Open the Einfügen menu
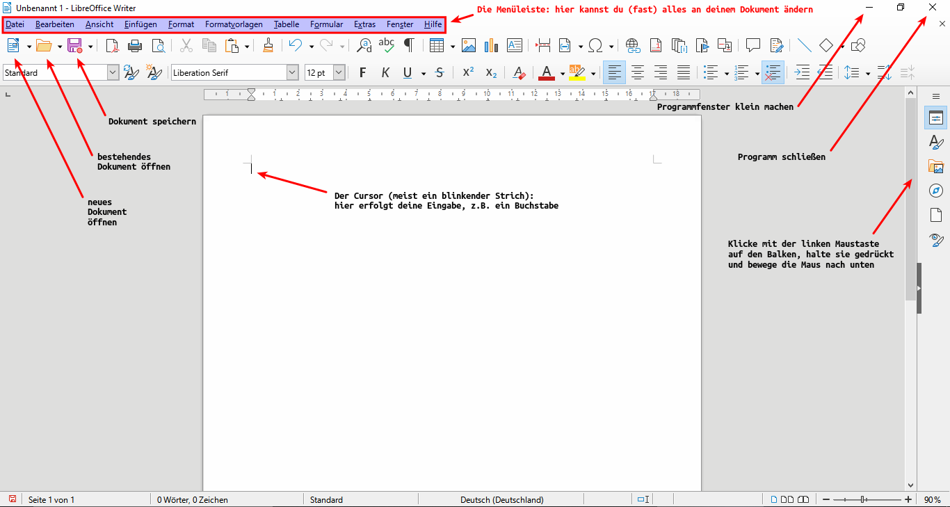Screen dimensions: 950x507 (x=140, y=24)
